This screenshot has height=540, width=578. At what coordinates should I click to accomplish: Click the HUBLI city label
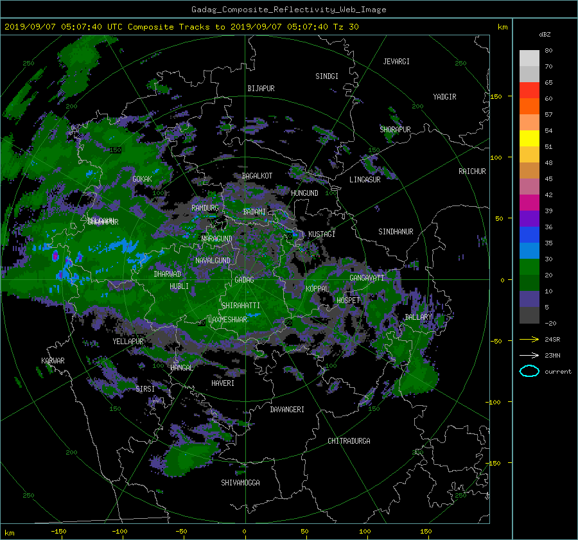tap(179, 286)
